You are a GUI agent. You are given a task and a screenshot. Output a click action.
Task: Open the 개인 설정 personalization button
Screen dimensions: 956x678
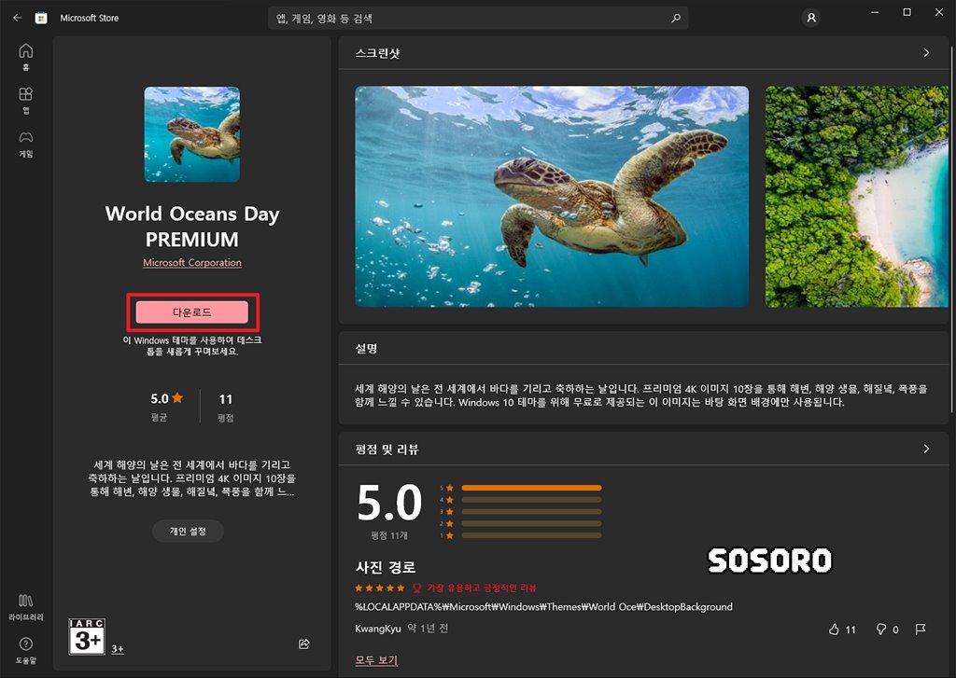[x=188, y=532]
